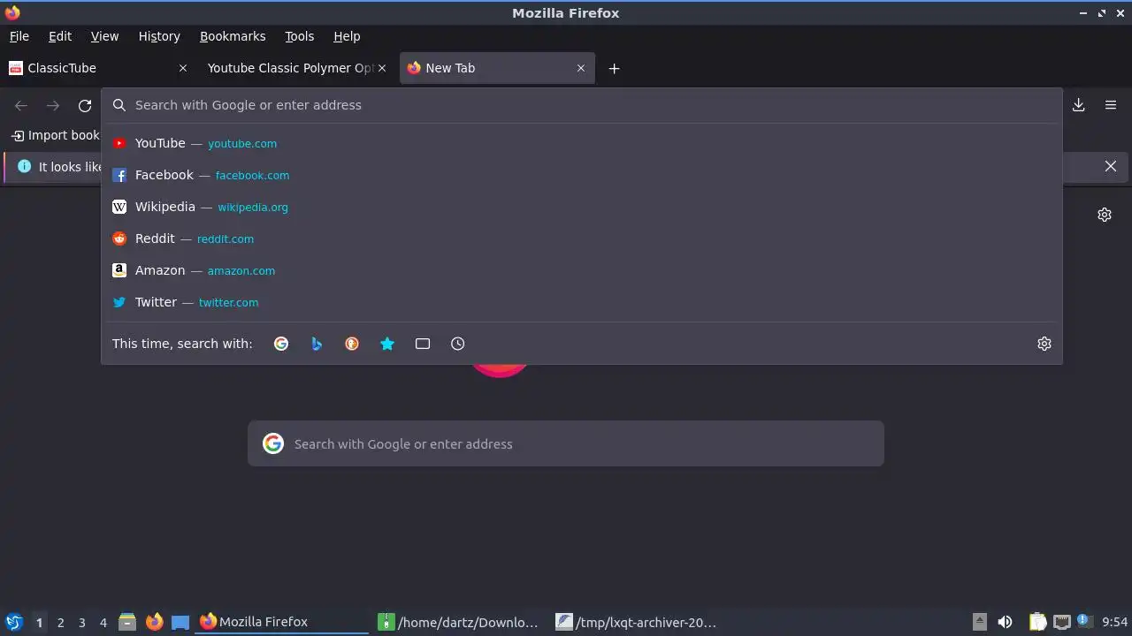
Task: Search in Bookmarks with star icon
Action: click(387, 344)
